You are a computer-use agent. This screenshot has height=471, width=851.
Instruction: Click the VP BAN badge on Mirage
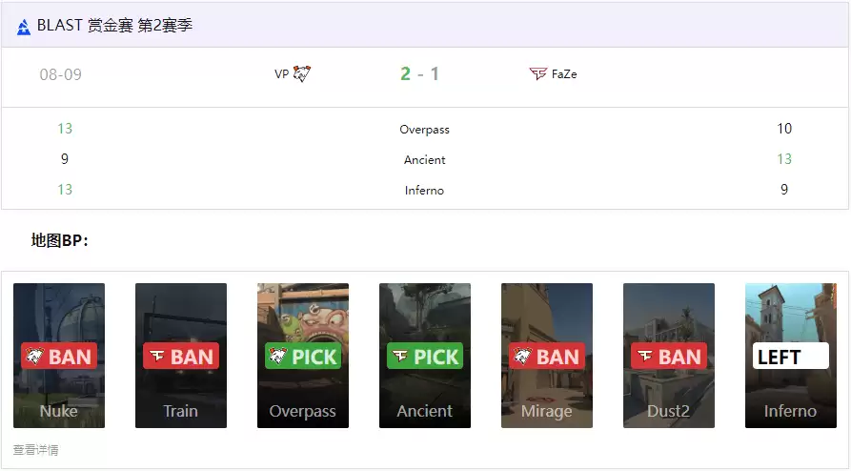tap(547, 357)
